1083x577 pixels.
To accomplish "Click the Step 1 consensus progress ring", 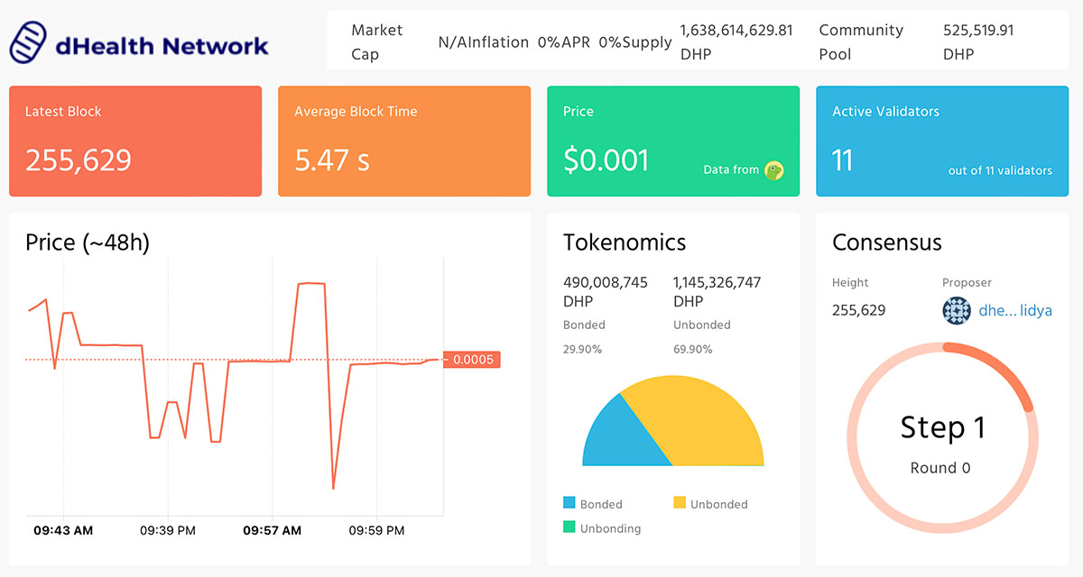I will point(942,439).
